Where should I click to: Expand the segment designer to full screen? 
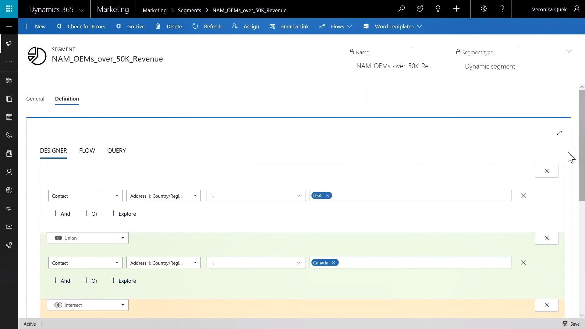[559, 133]
